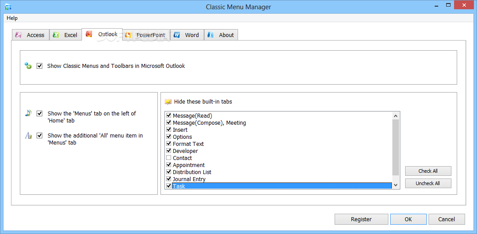Uncheck the Developer checkbox
Screen dimensions: 477x234
point(168,151)
